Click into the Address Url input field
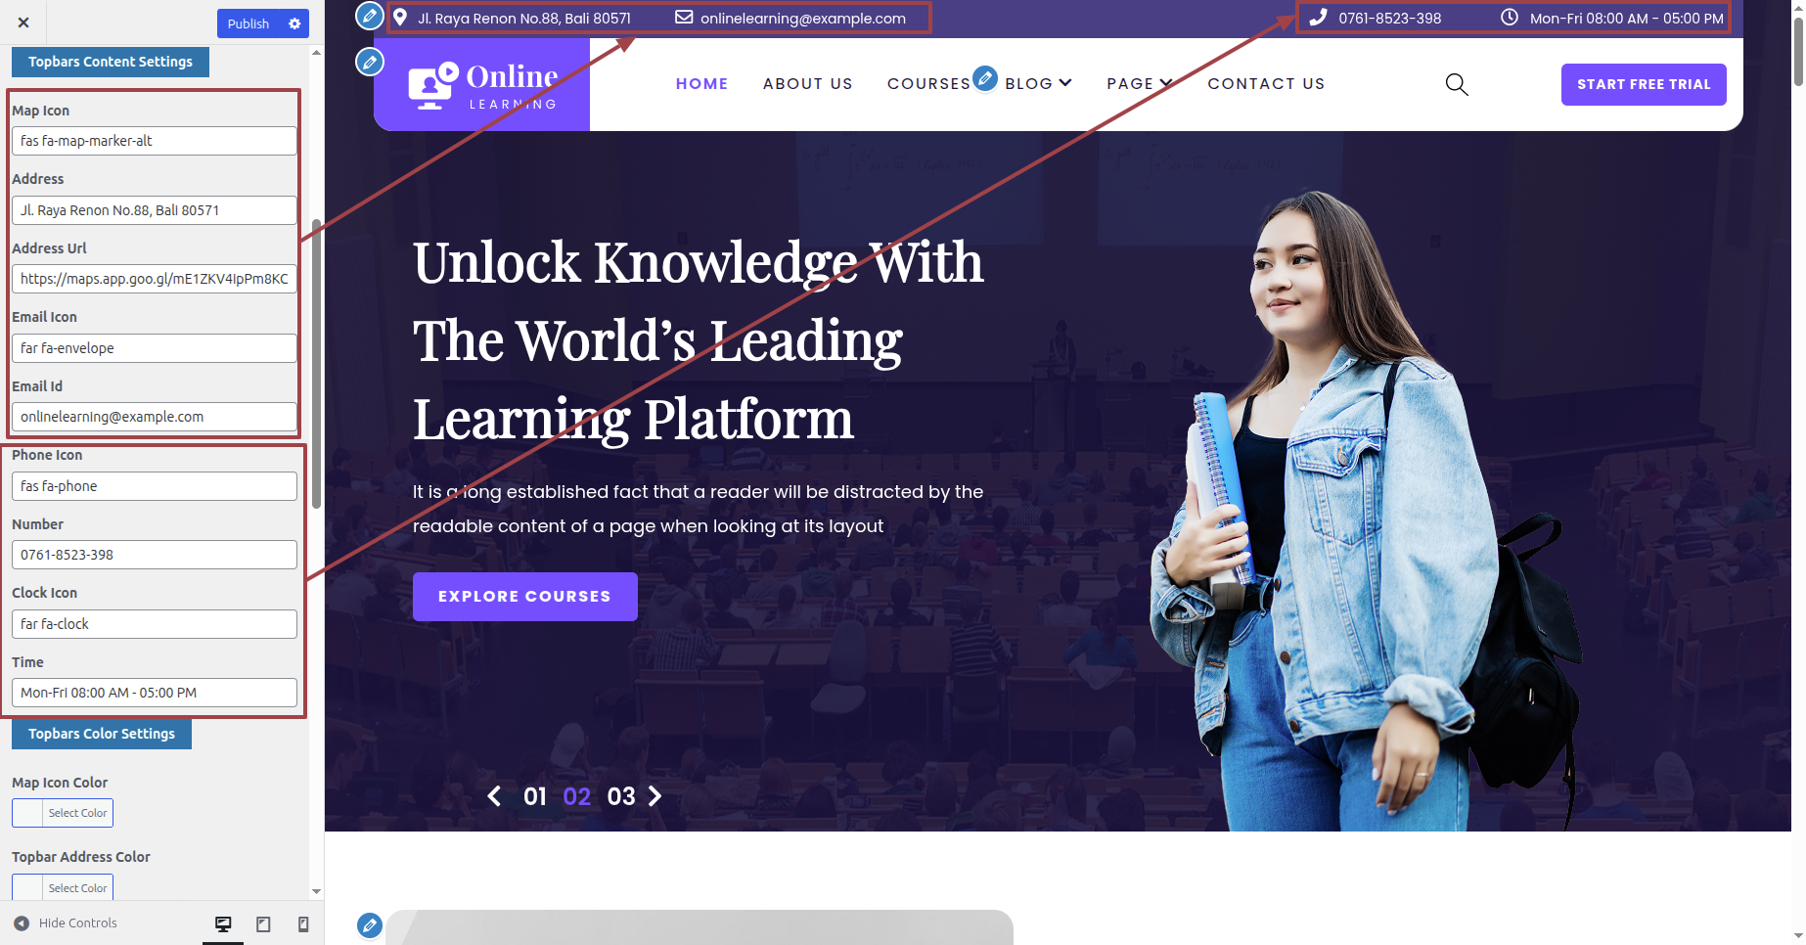This screenshot has width=1806, height=945. pos(155,279)
